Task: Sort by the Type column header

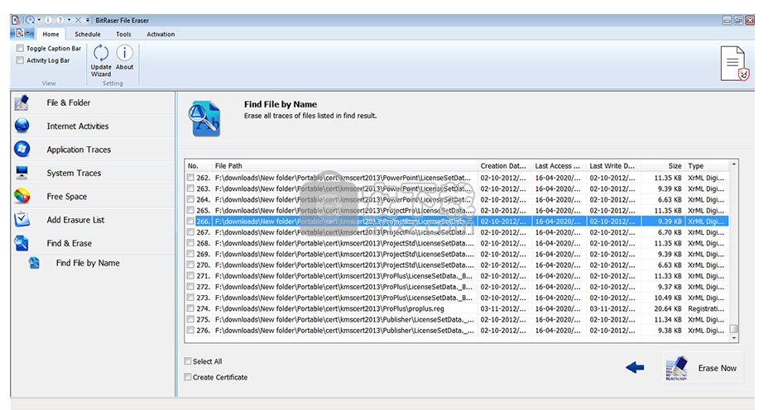Action: [707, 165]
